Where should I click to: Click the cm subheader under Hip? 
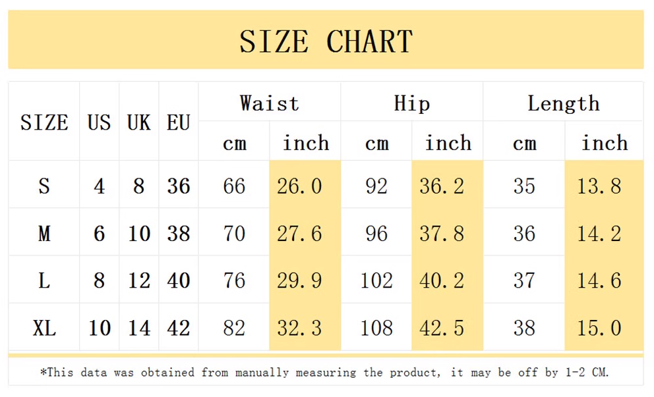point(376,143)
